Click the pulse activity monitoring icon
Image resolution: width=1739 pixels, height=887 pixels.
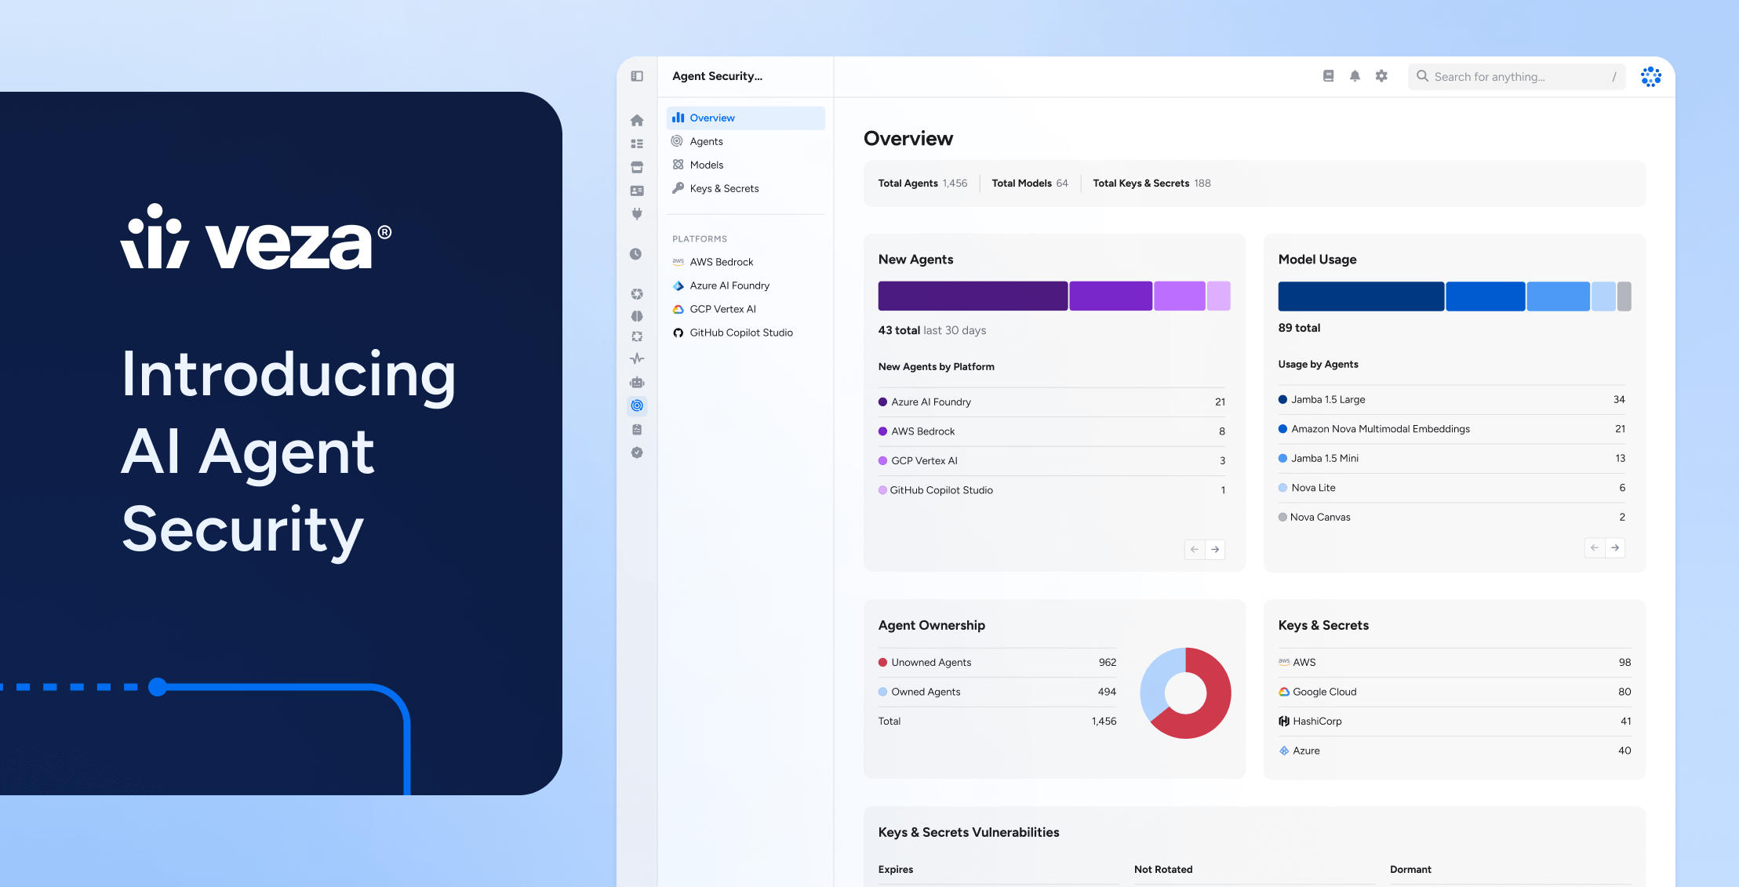[637, 358]
